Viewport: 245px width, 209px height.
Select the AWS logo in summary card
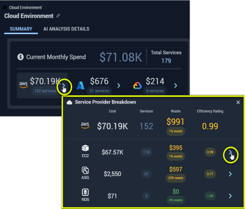click(x=24, y=85)
